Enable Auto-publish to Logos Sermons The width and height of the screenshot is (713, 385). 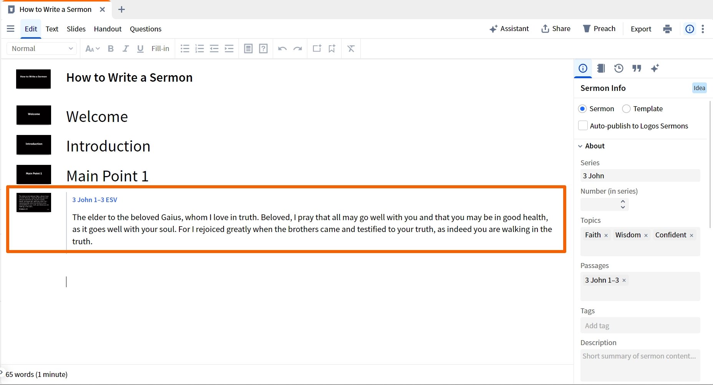[583, 125]
